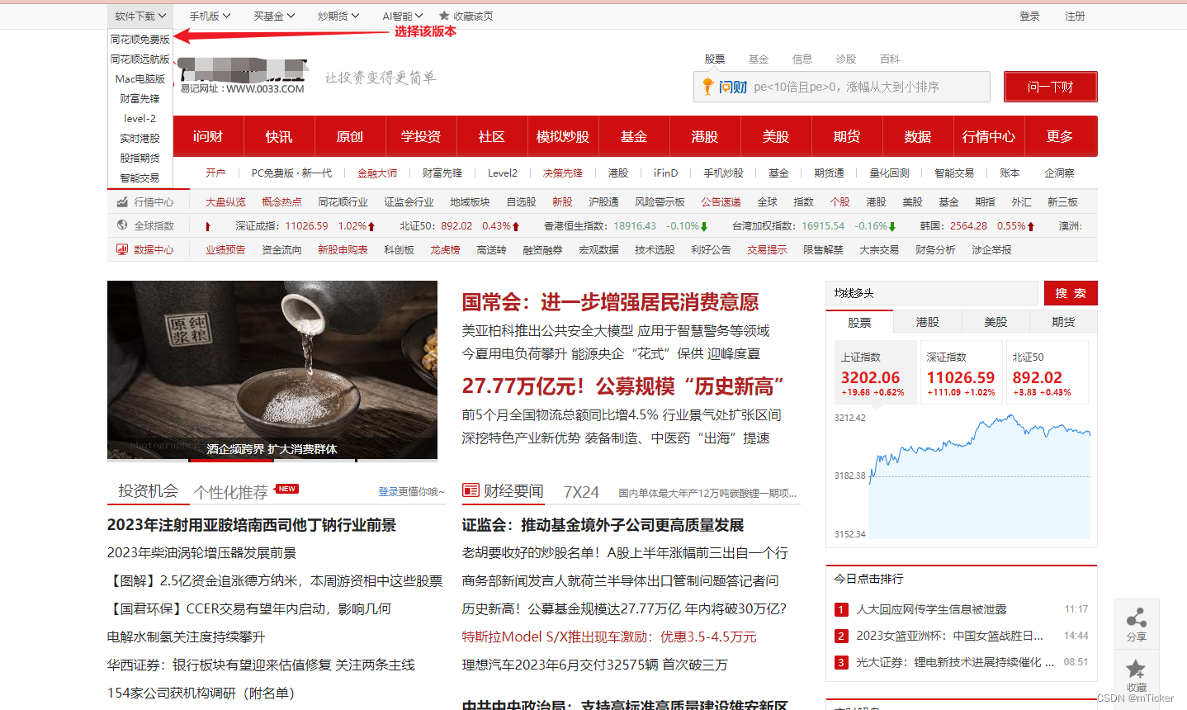Click the NEW badge next to 个性化推荐
The height and width of the screenshot is (710, 1187).
286,489
